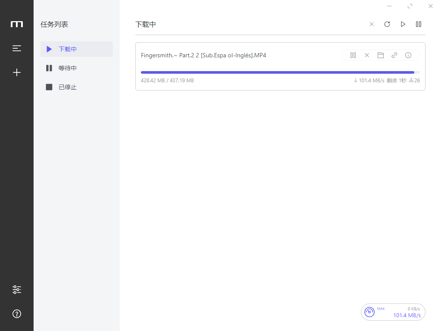Switch to the 已停止 task list
This screenshot has height=331, width=441.
(68, 87)
